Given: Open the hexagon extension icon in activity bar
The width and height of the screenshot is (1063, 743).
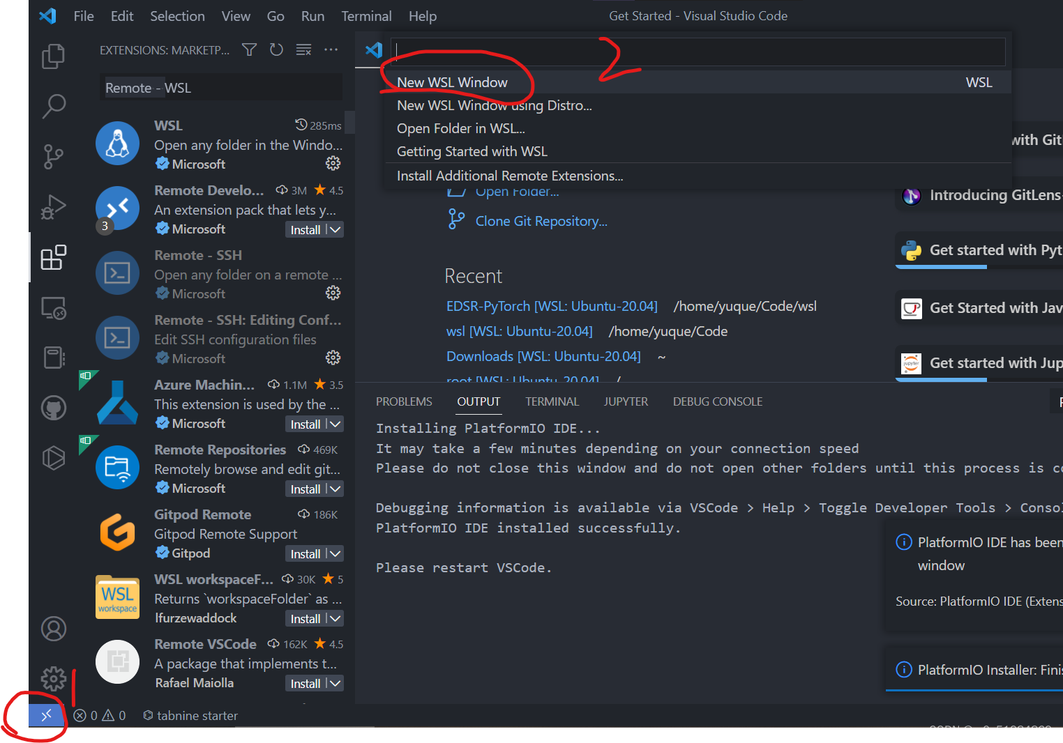Looking at the screenshot, I should click(53, 458).
